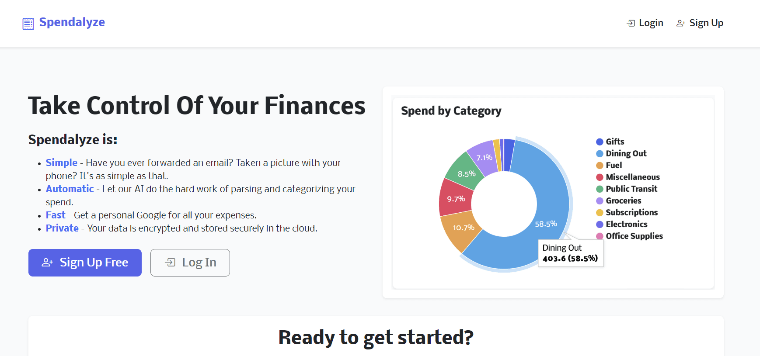Open the Login link in the header
The width and height of the screenshot is (760, 356).
click(645, 23)
